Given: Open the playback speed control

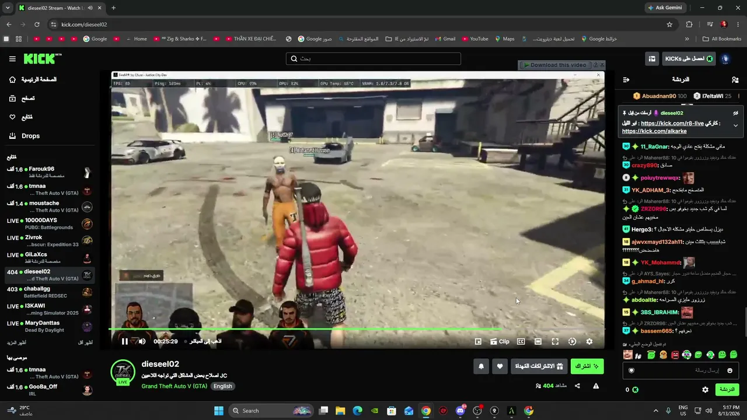Looking at the screenshot, I should coord(572,342).
